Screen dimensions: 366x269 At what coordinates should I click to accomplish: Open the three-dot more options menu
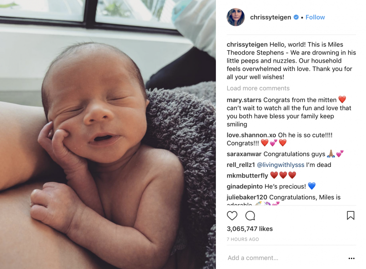pyautogui.click(x=351, y=258)
